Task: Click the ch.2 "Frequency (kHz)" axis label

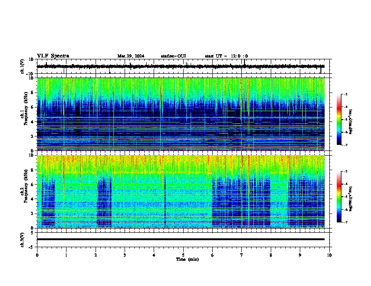Action: (x=26, y=186)
